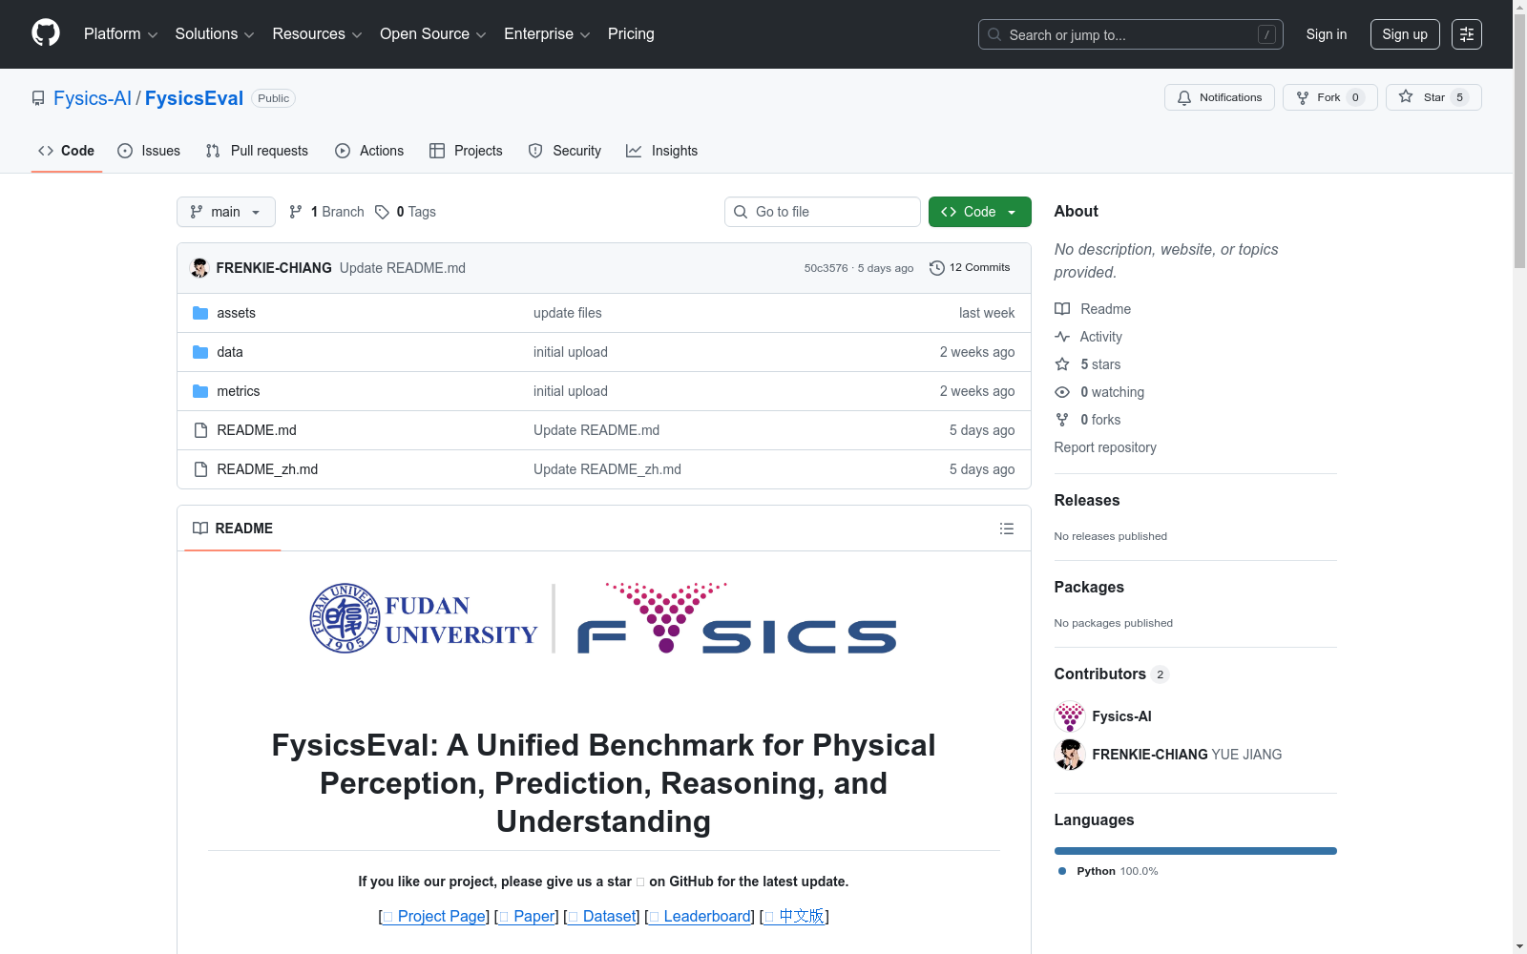Screen dimensions: 1527x954
Task: Click the README_zh.md file icon
Action: pos(200,469)
